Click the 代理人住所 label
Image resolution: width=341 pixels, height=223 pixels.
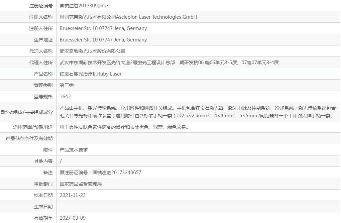tap(41, 63)
